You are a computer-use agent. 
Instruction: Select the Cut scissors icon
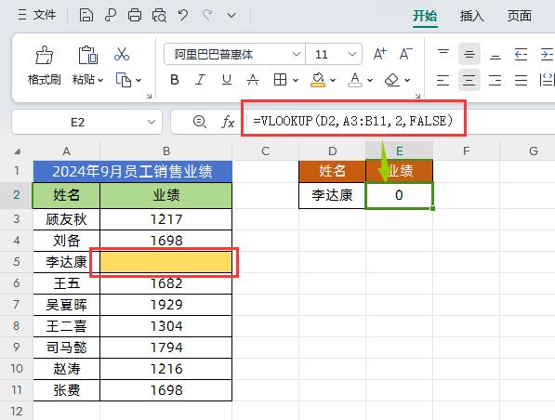(122, 54)
